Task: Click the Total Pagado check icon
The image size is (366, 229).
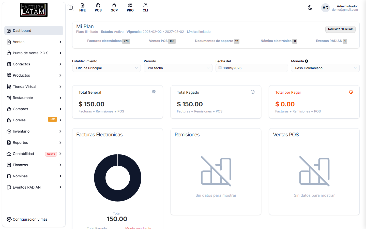Action: (253, 92)
